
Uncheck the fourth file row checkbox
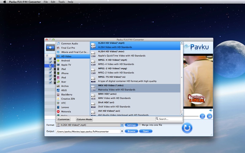pyautogui.click(x=50, y=69)
